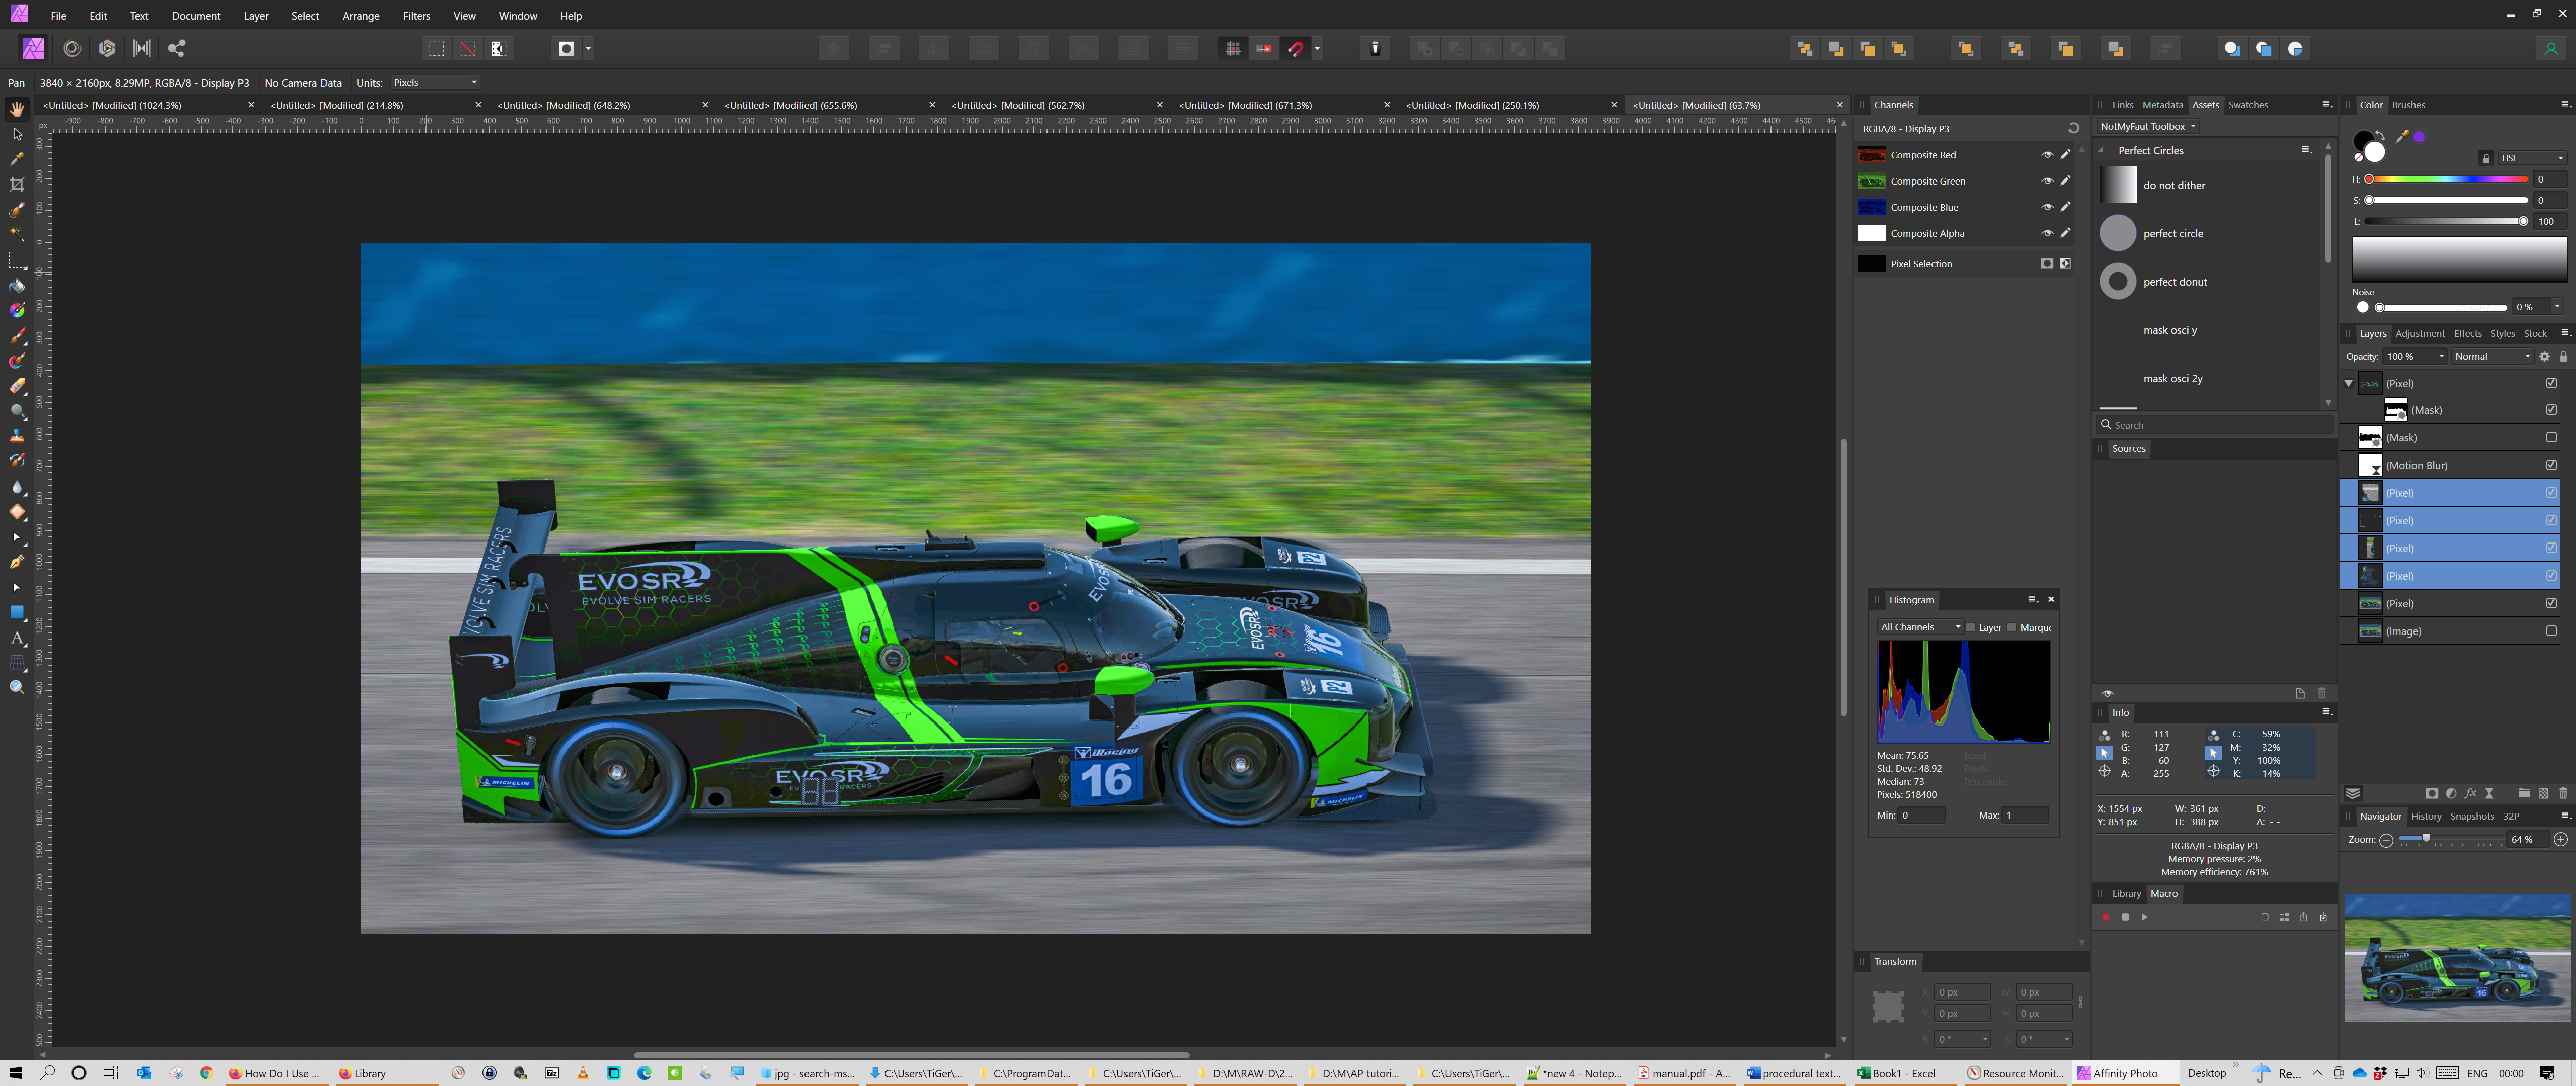Click the Live Filters hourglass icon
This screenshot has width=2576, height=1086.
(x=2489, y=793)
